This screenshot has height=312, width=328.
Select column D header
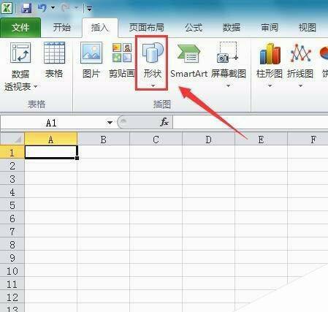coord(209,140)
